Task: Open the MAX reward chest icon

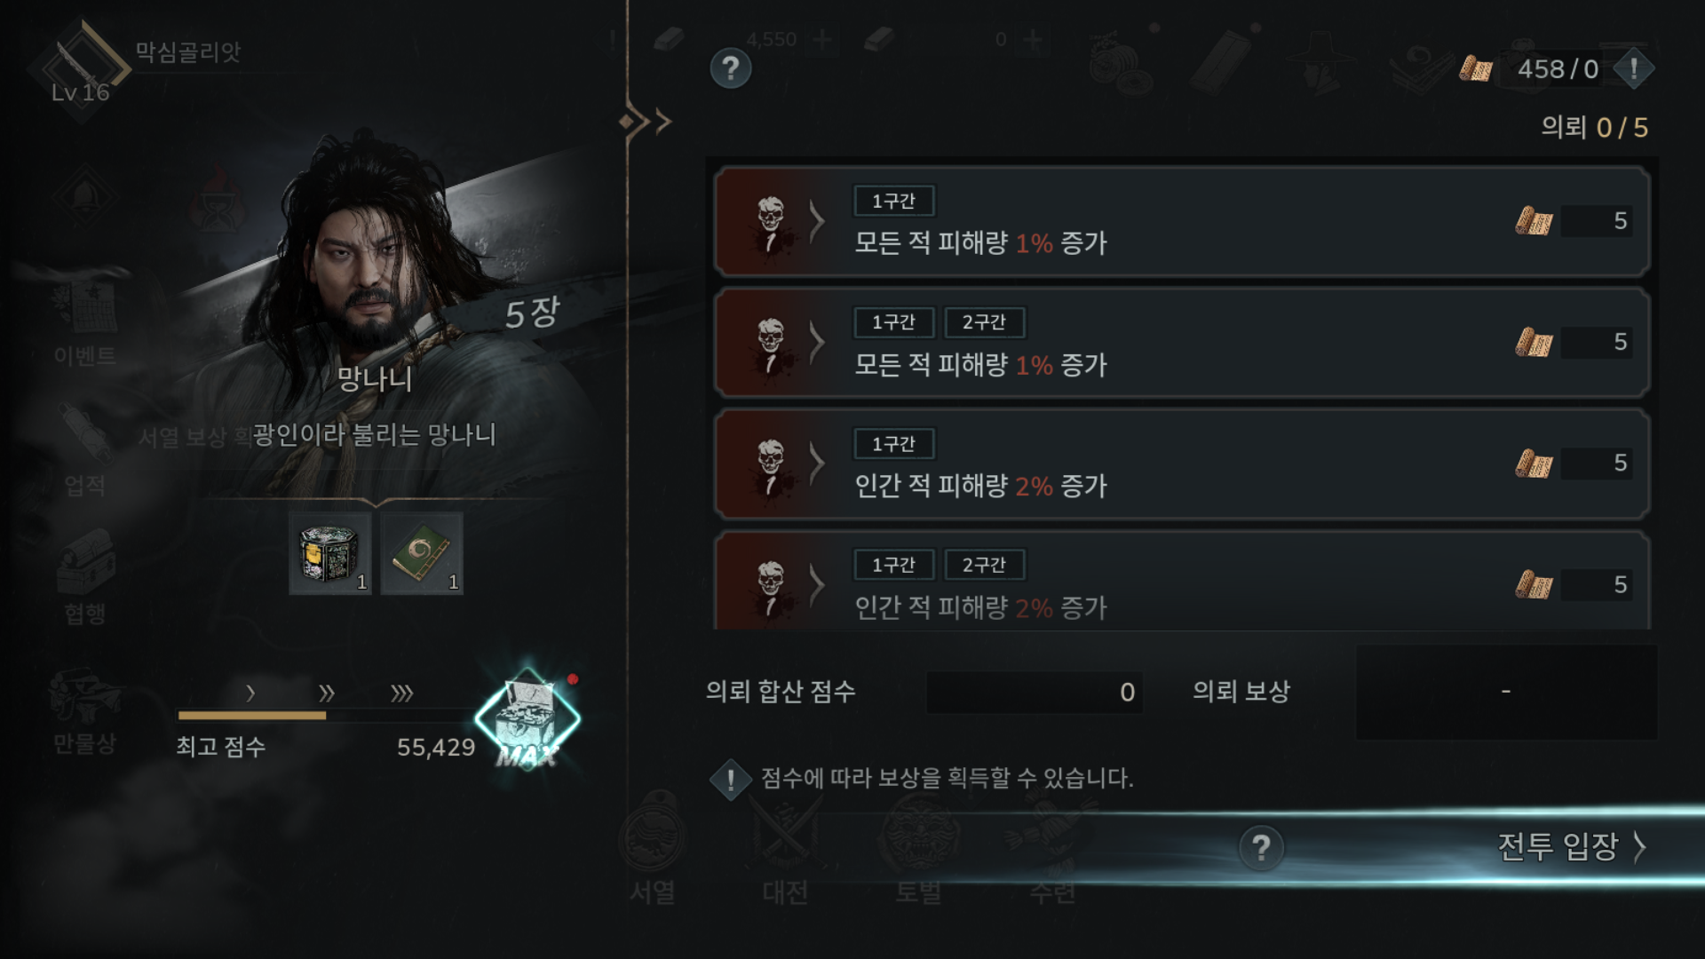Action: point(527,719)
